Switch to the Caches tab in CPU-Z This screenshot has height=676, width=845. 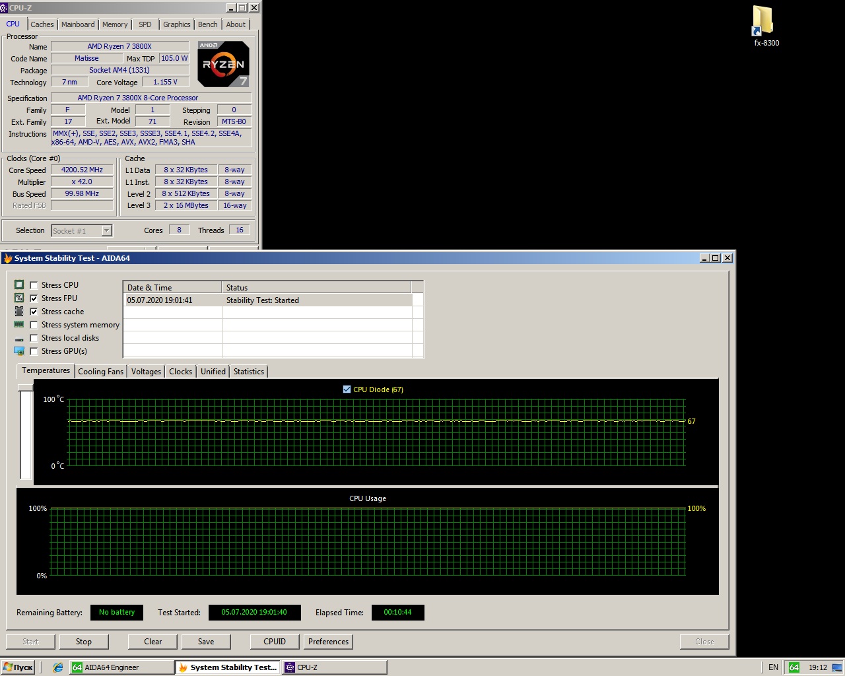(x=42, y=24)
